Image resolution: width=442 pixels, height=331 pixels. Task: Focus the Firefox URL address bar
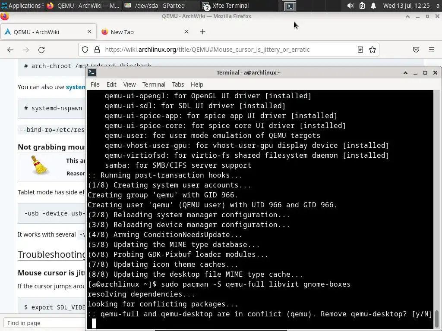(228, 50)
